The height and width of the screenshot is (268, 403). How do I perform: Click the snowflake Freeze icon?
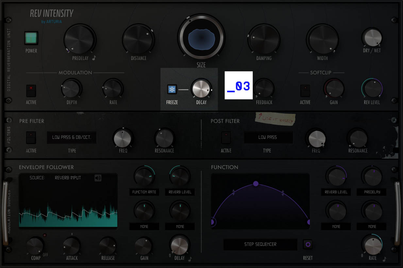coord(172,89)
